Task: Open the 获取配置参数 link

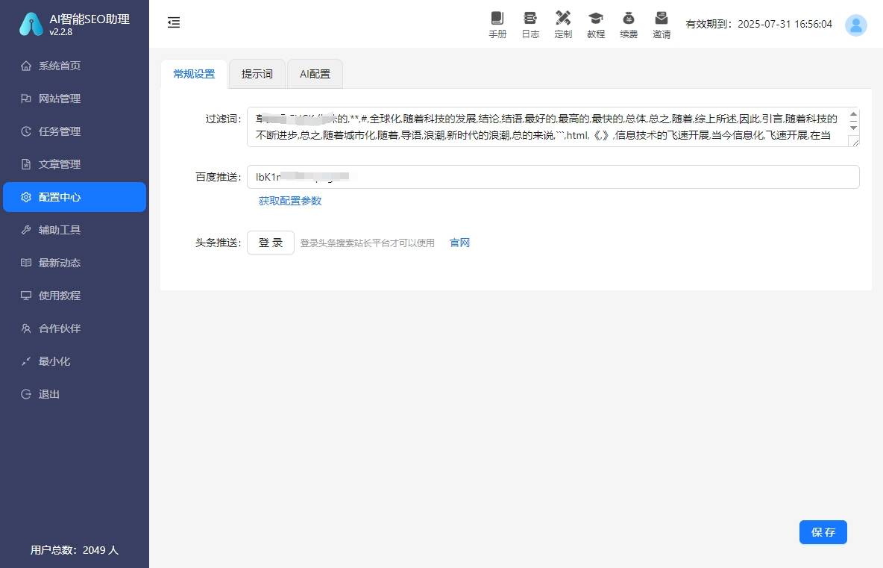Action: [290, 201]
